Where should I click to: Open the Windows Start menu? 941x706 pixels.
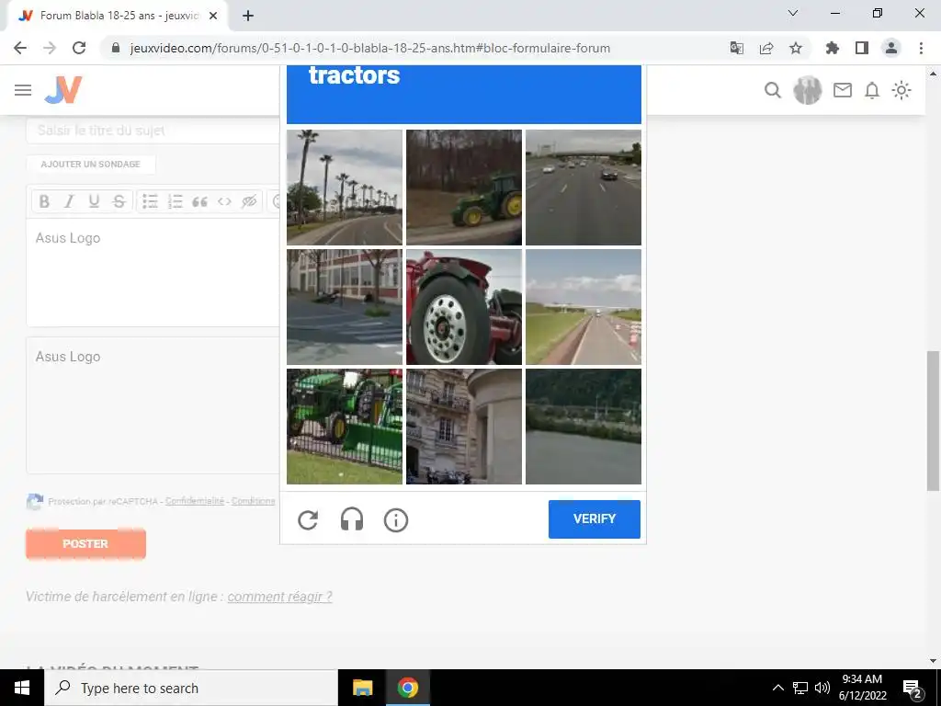point(22,688)
